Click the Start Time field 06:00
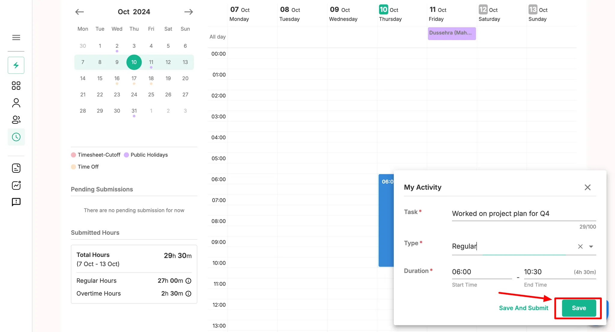Viewport: 615px width, 332px height. [x=481, y=272]
